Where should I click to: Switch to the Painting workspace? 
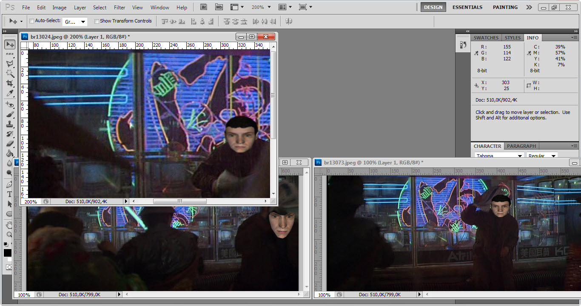pyautogui.click(x=505, y=7)
